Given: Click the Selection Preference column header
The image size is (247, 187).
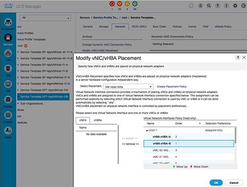Looking at the screenshot, I should click(218, 124).
